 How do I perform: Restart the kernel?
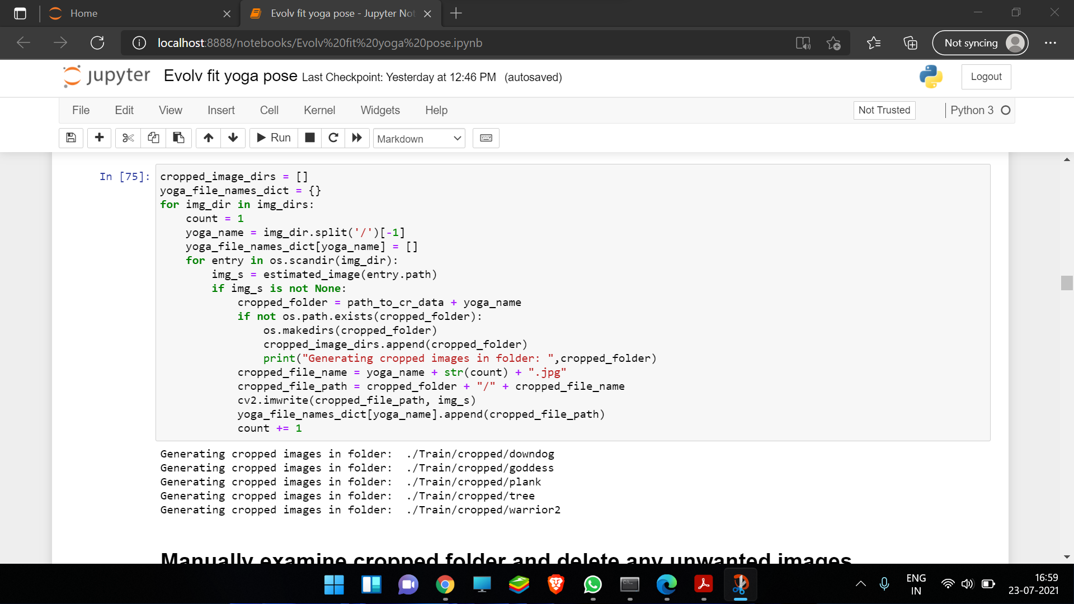pos(333,138)
